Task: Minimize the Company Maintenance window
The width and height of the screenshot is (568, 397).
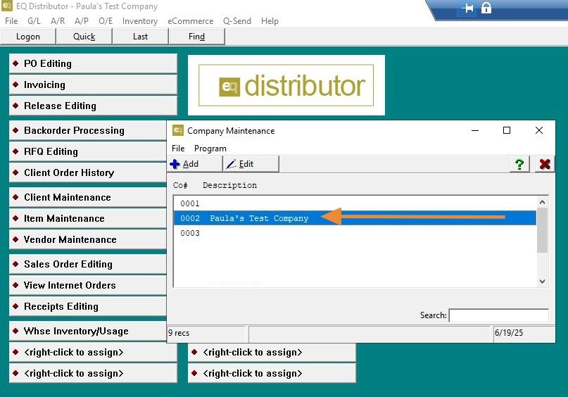Action: [475, 130]
